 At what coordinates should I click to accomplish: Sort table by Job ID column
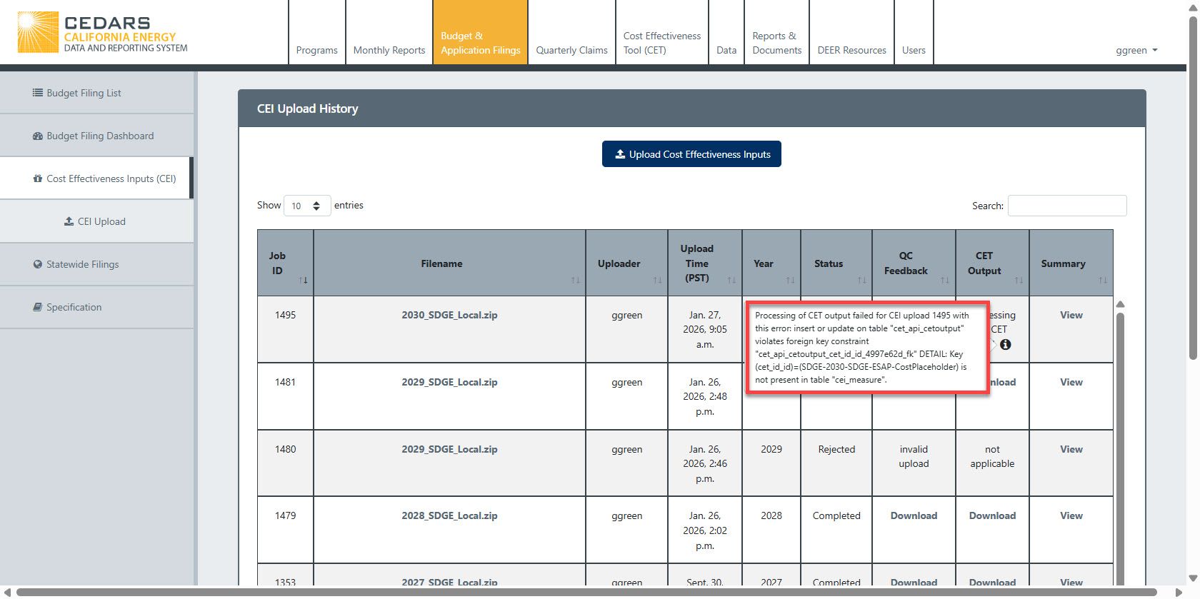coord(304,280)
